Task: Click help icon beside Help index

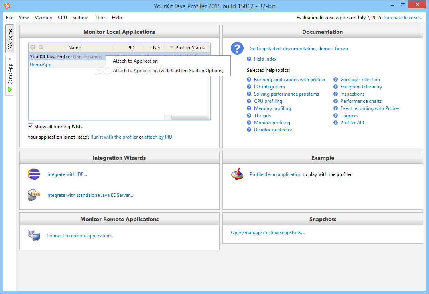Action: (x=249, y=59)
